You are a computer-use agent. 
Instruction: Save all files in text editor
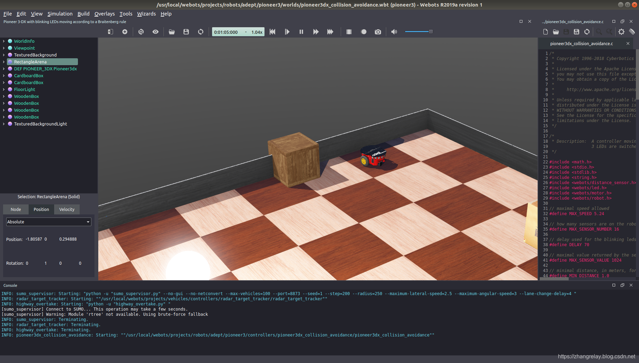(x=577, y=32)
